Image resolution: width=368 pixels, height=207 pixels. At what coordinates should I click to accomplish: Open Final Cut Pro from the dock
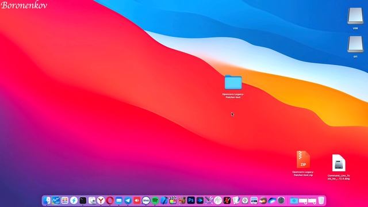[x=173, y=201]
